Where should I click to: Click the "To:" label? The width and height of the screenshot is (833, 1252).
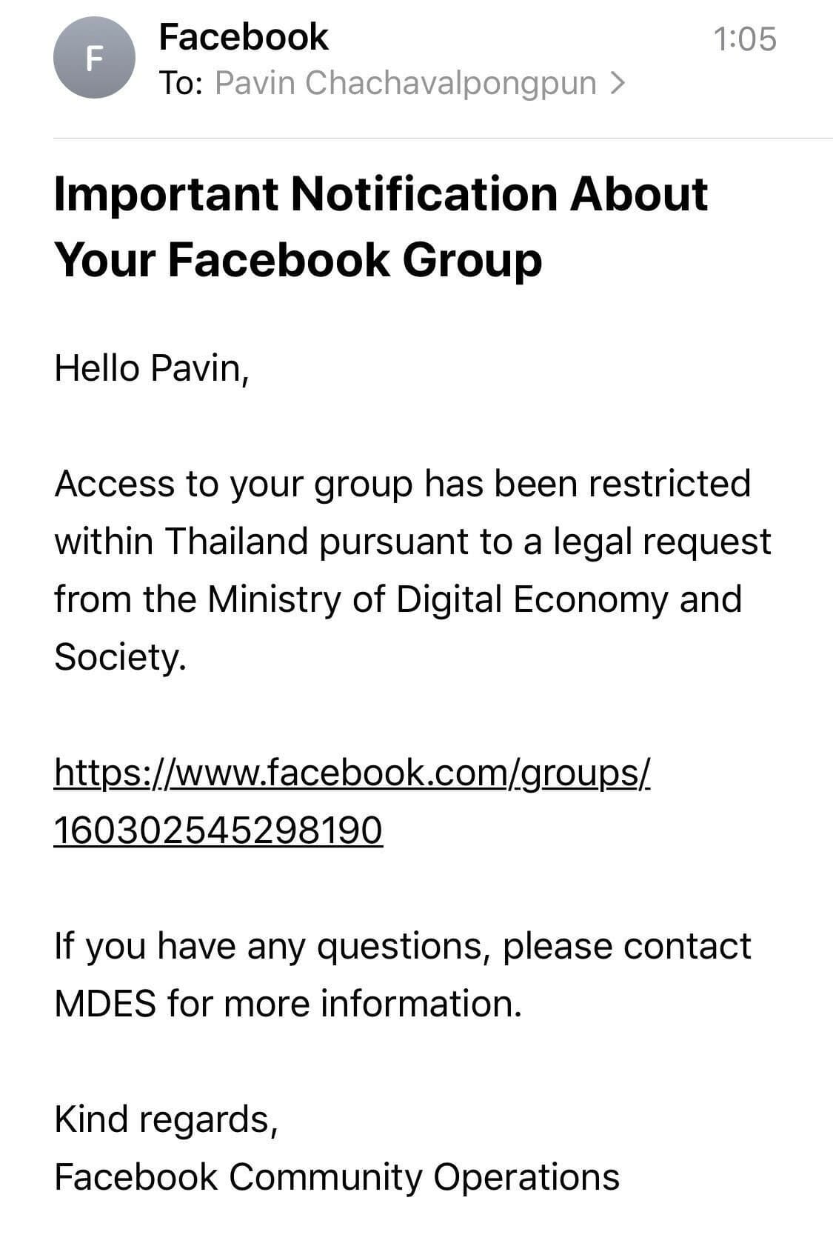click(181, 84)
